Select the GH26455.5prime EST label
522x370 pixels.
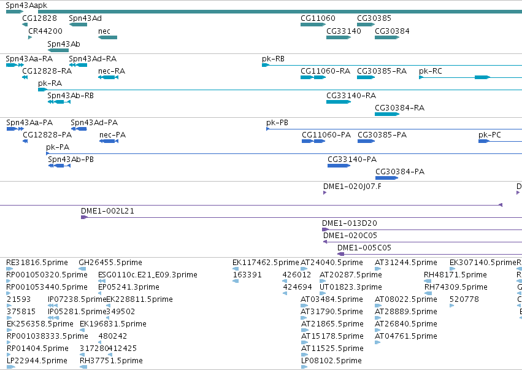pos(110,263)
